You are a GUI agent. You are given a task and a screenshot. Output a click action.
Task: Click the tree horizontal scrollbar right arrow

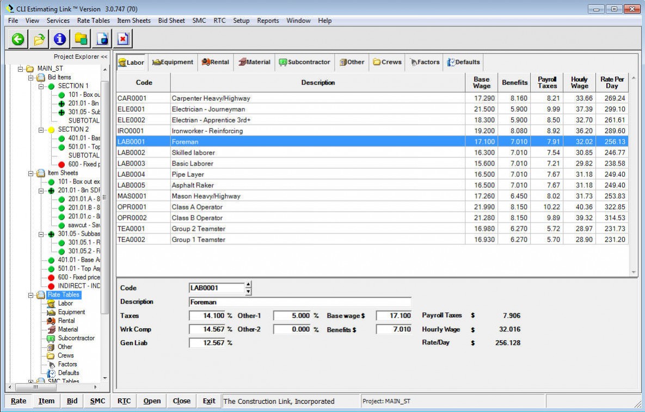(95, 387)
